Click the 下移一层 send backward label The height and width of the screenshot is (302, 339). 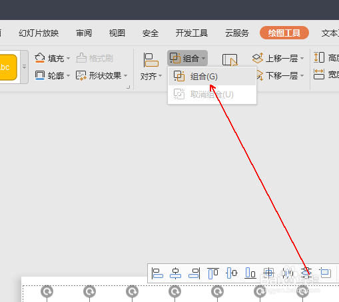pyautogui.click(x=282, y=76)
